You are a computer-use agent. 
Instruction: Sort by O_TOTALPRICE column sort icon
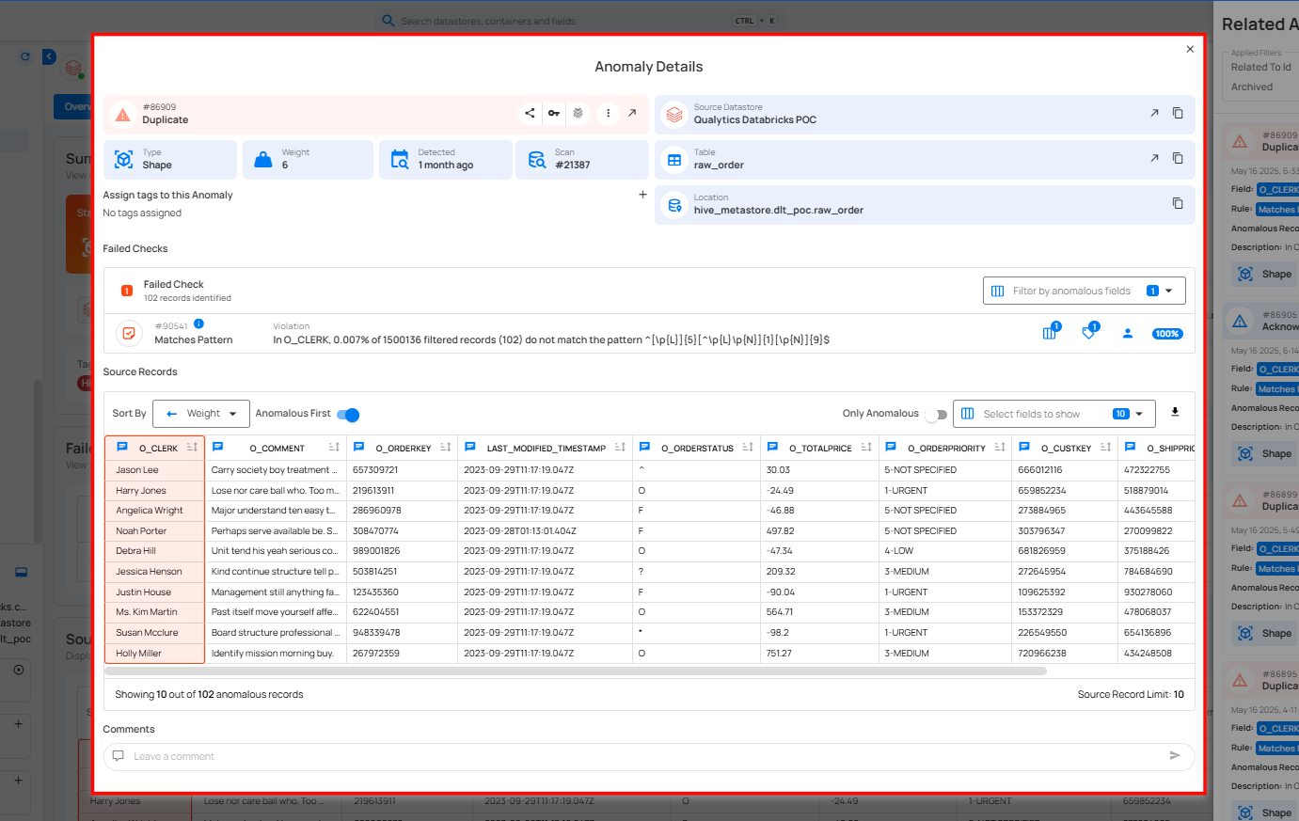[x=866, y=448]
